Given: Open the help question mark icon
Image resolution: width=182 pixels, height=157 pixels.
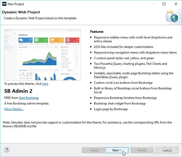Looking at the screenshot, I should click(x=7, y=150).
